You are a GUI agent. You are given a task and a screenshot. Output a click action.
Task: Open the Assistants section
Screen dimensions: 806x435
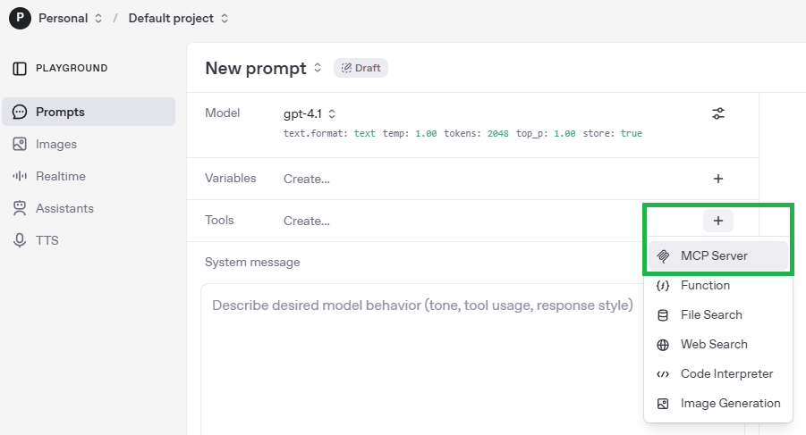pos(64,208)
